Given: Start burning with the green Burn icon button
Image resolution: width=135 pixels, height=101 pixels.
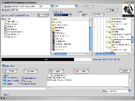Looking at the screenshot, I should click(56, 71).
